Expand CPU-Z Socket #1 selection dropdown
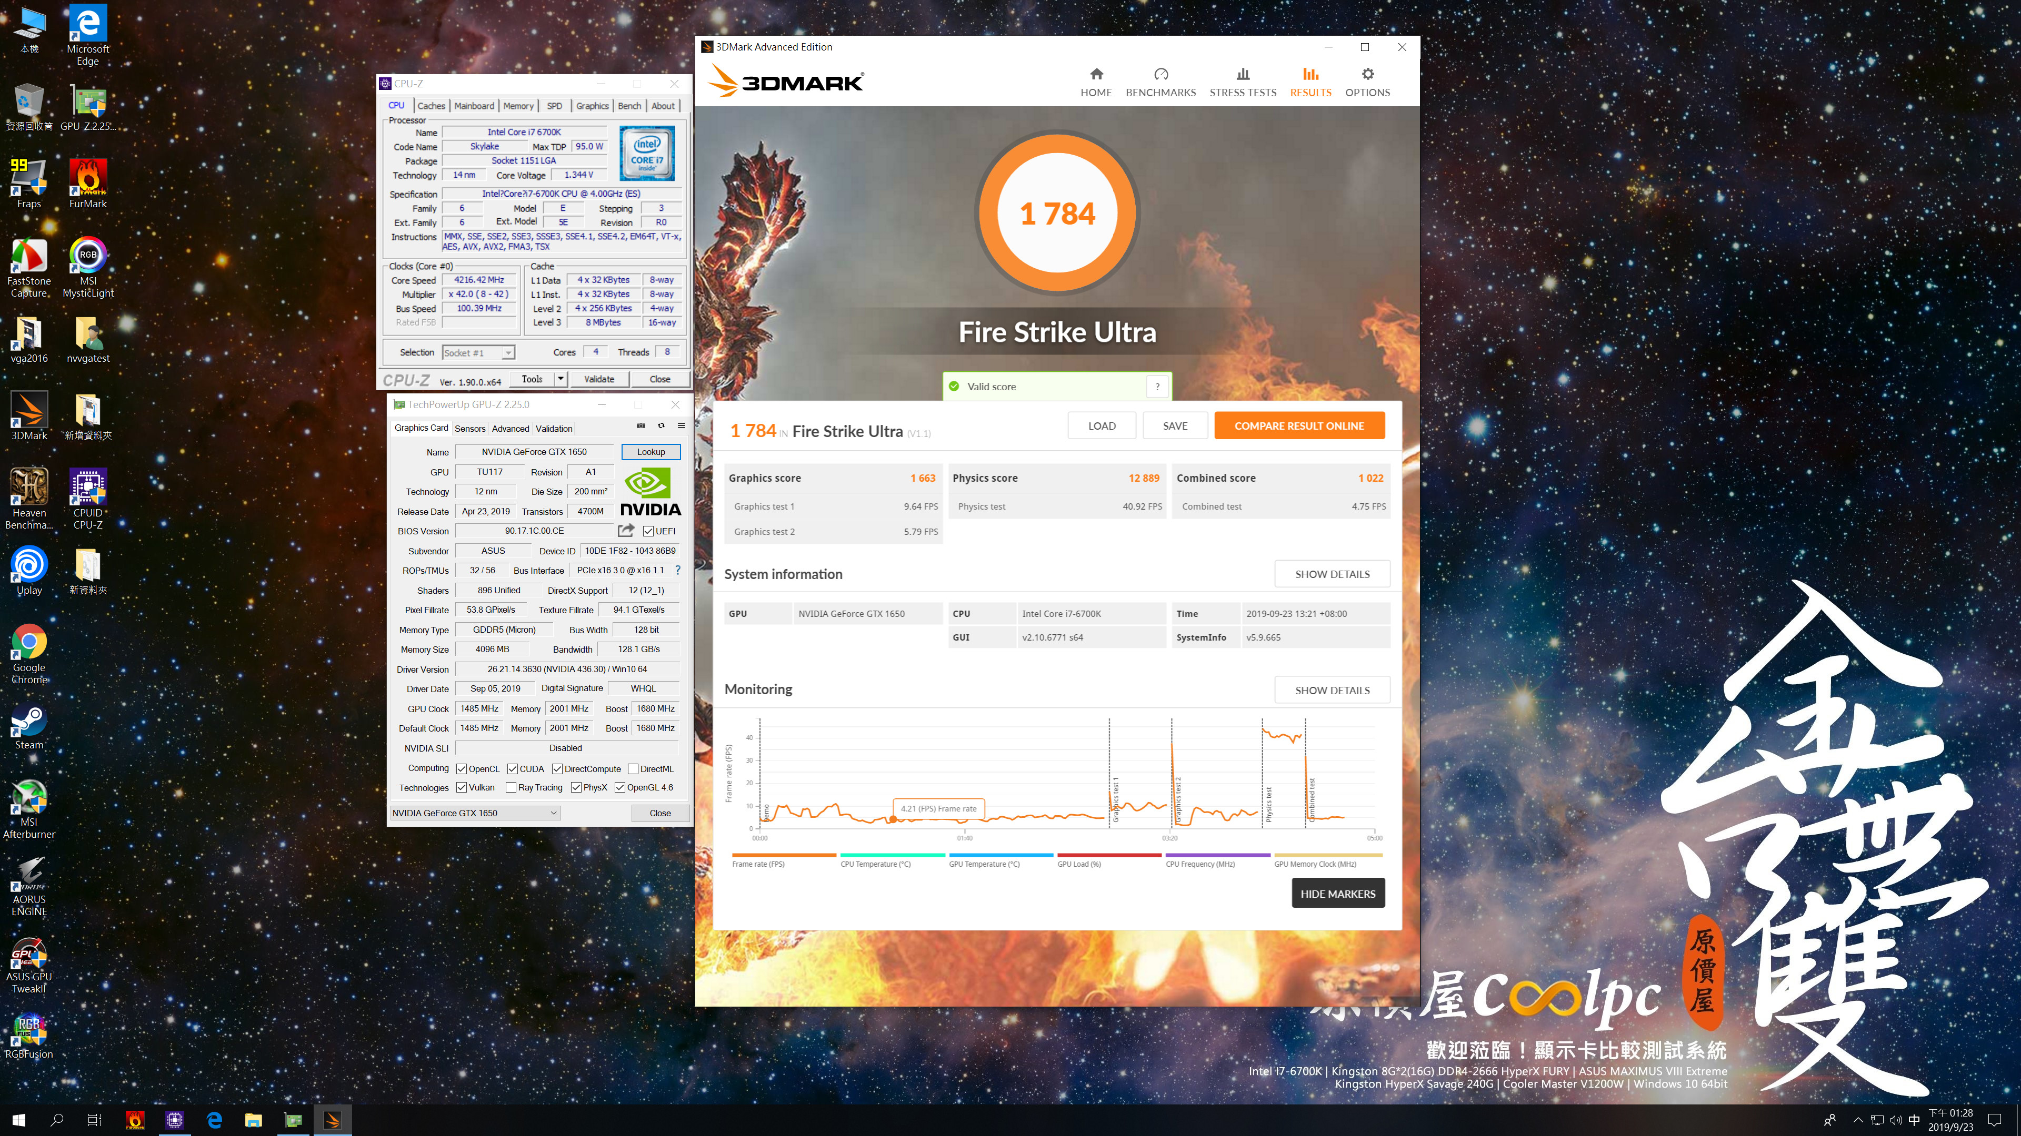Screen dimensions: 2021x1136 coord(508,353)
